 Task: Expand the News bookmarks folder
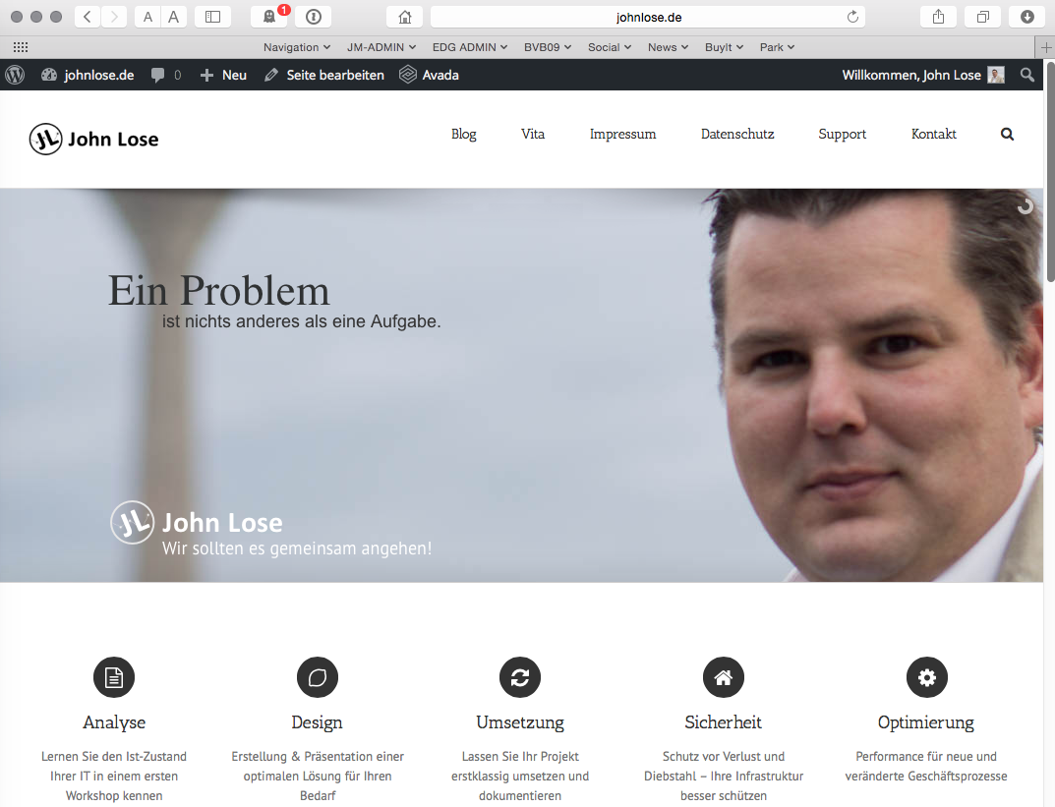tap(669, 47)
